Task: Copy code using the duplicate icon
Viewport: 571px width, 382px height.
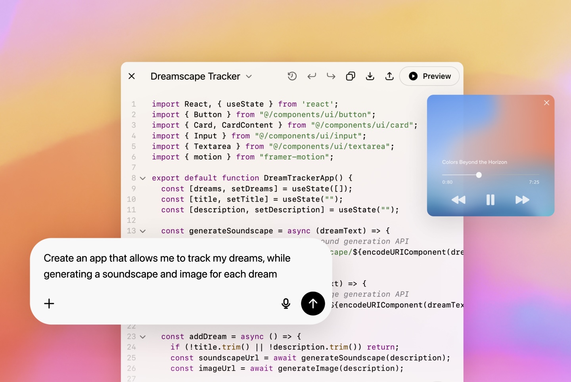Action: tap(351, 76)
